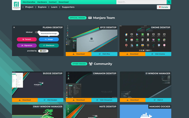The image size is (189, 118).
Task: Open the CDN77 provider badge
Action: pos(43,51)
